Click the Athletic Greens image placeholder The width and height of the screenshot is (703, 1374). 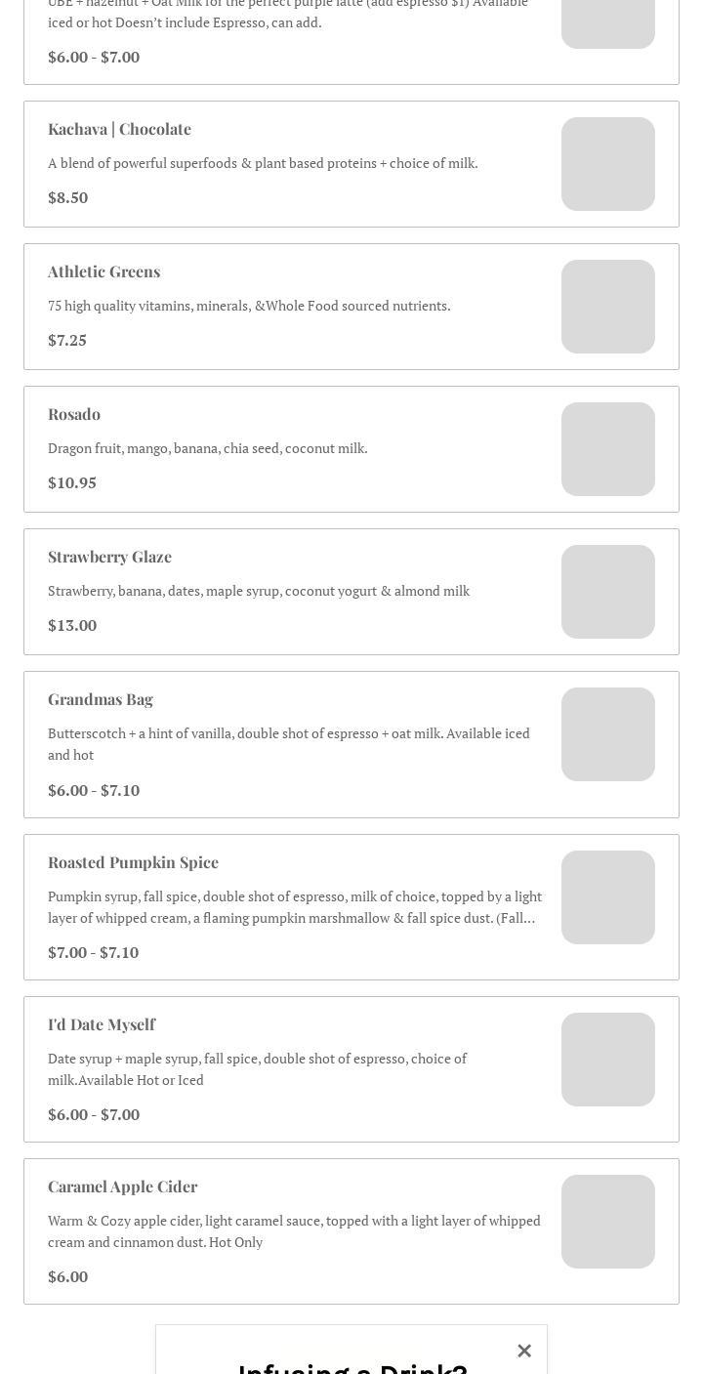[607, 307]
